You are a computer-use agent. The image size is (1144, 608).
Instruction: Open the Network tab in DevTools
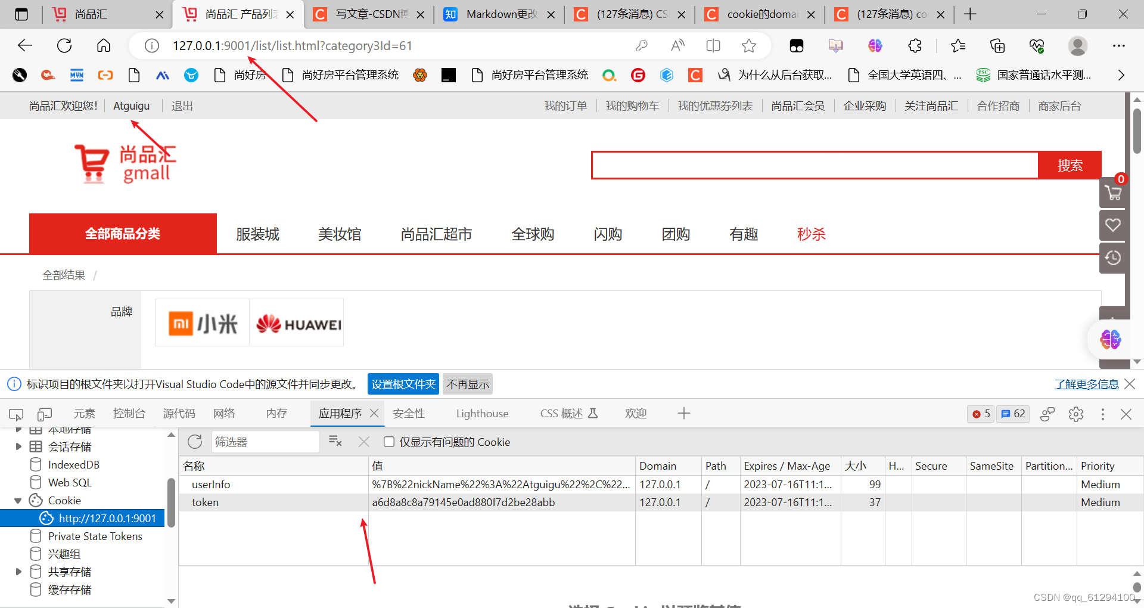(224, 414)
